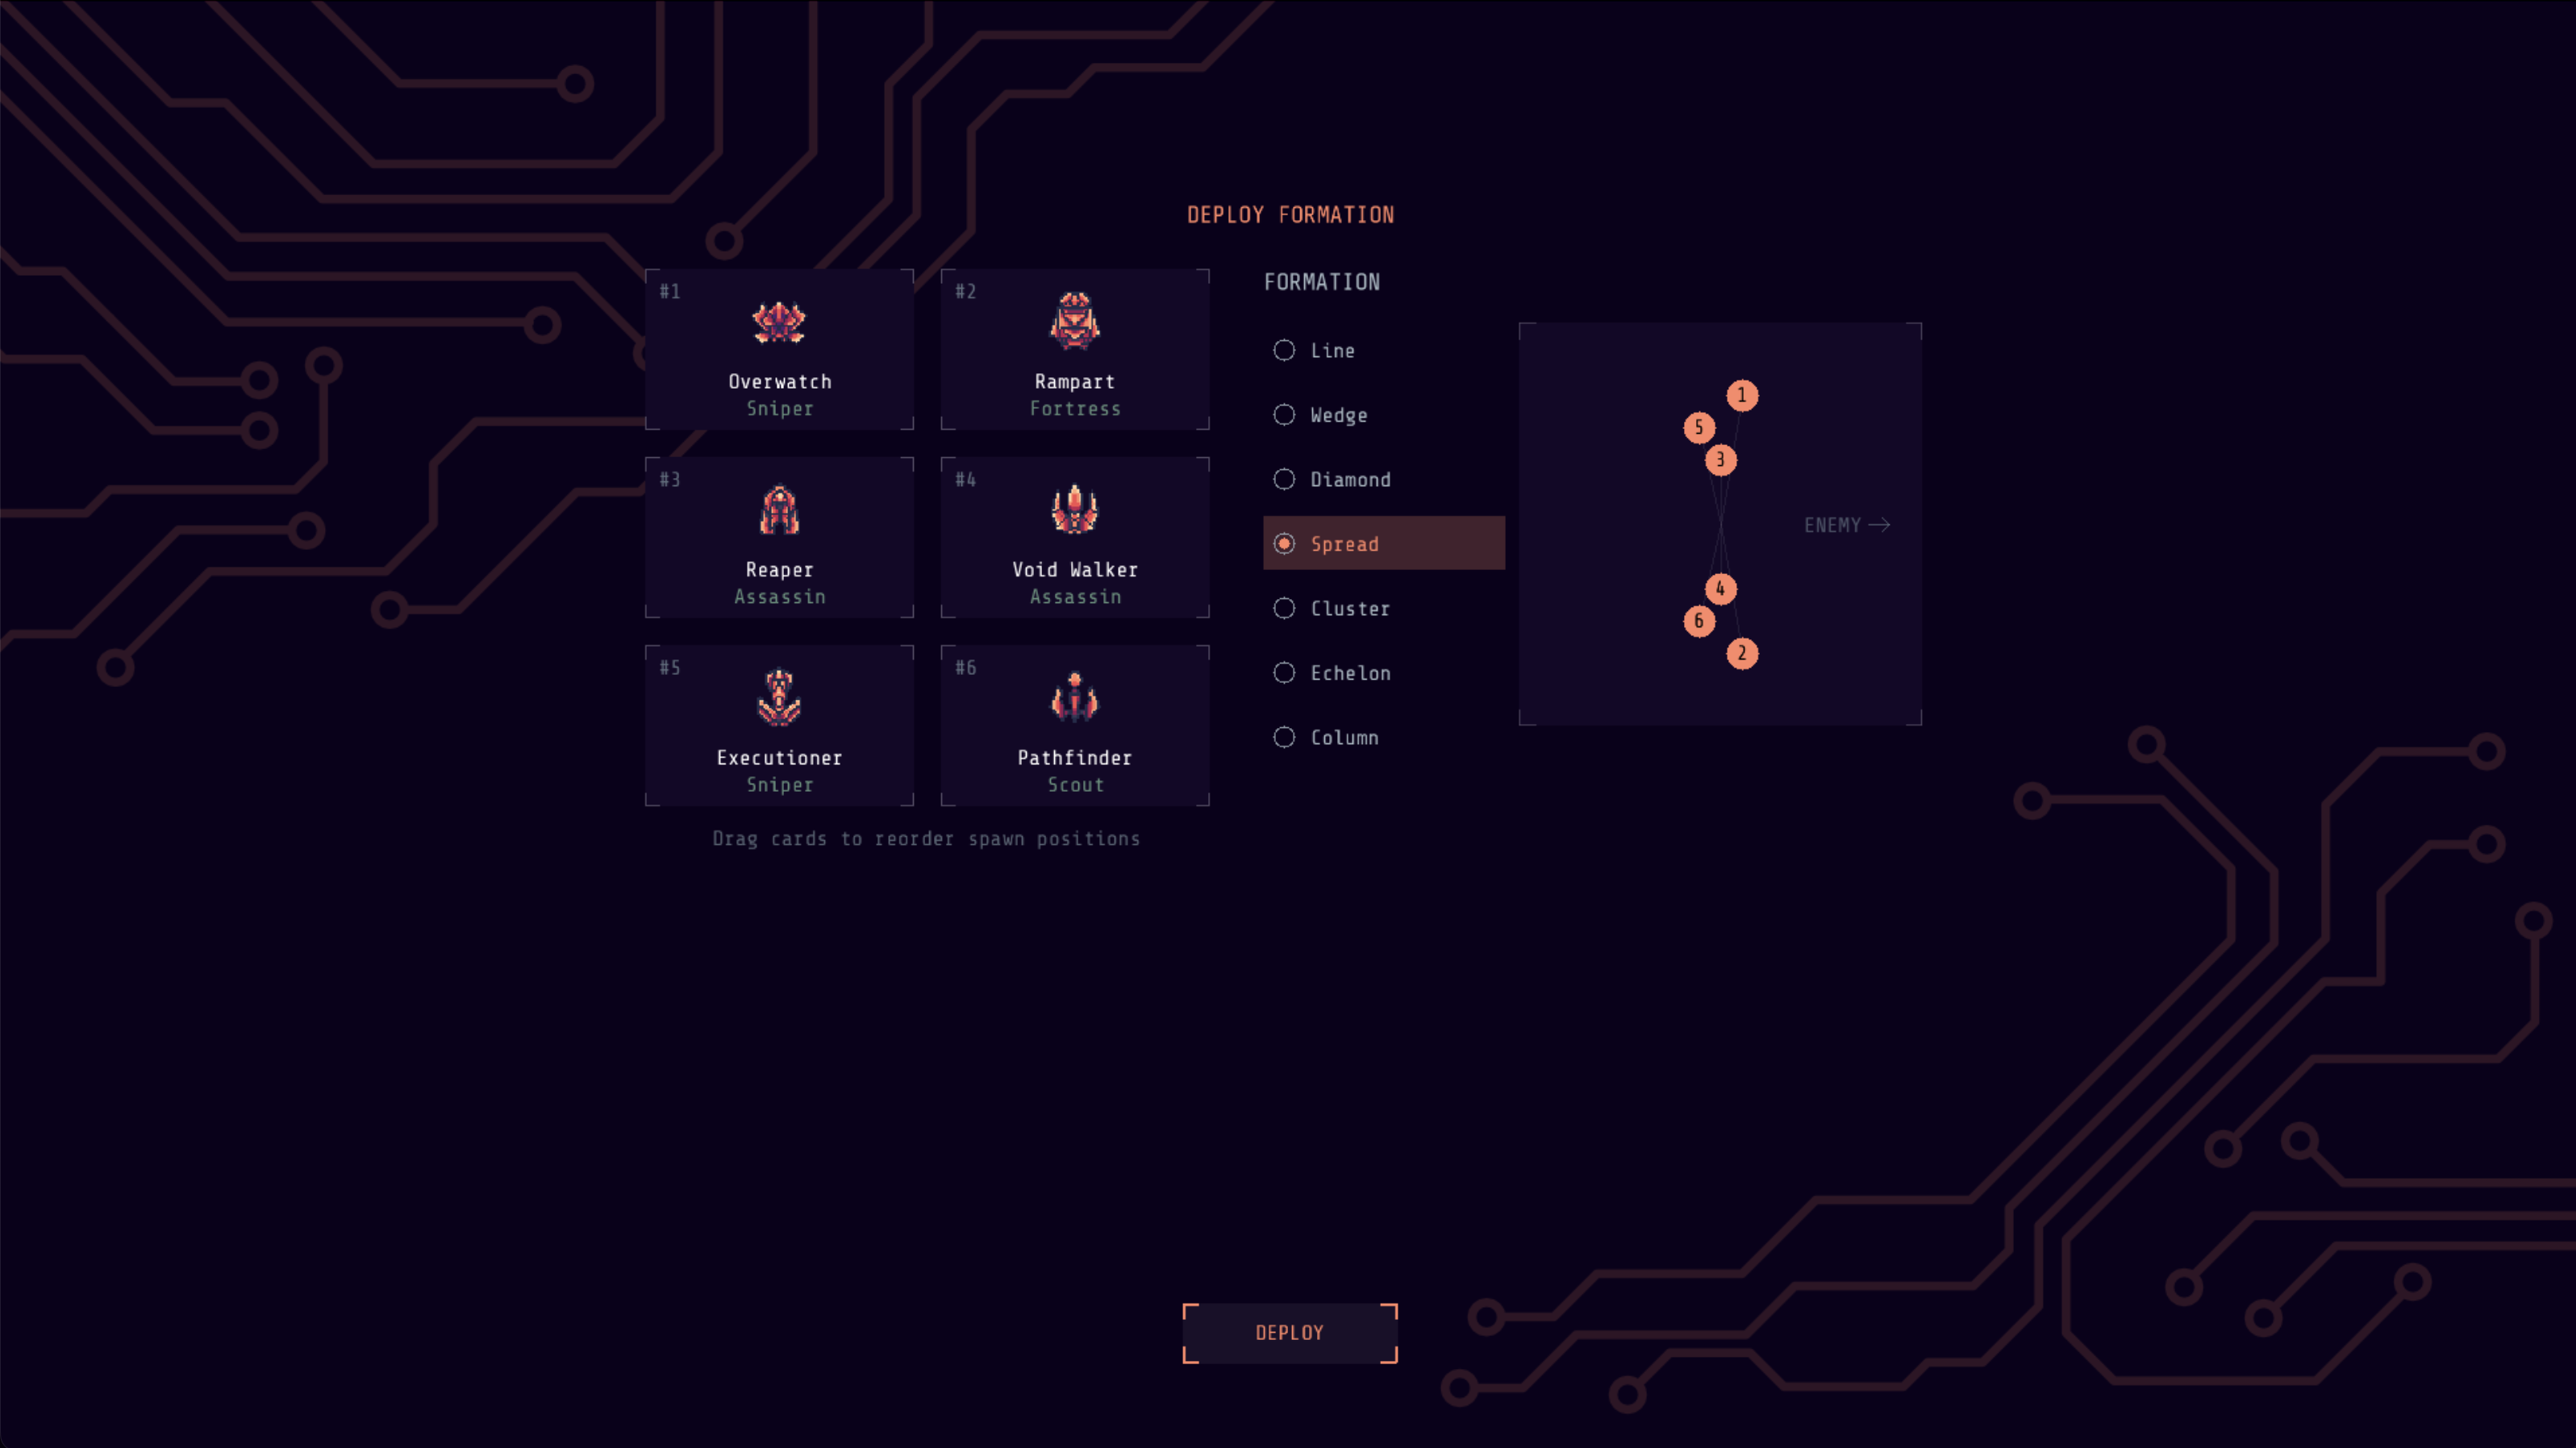2576x1448 pixels.
Task: Pick the Echelon formation option
Action: coord(1384,673)
